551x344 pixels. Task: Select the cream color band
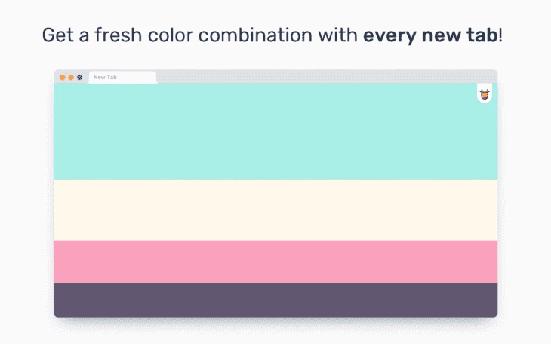click(x=275, y=210)
